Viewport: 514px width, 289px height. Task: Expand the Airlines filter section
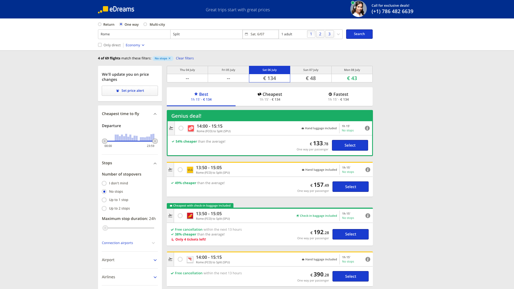[155, 277]
